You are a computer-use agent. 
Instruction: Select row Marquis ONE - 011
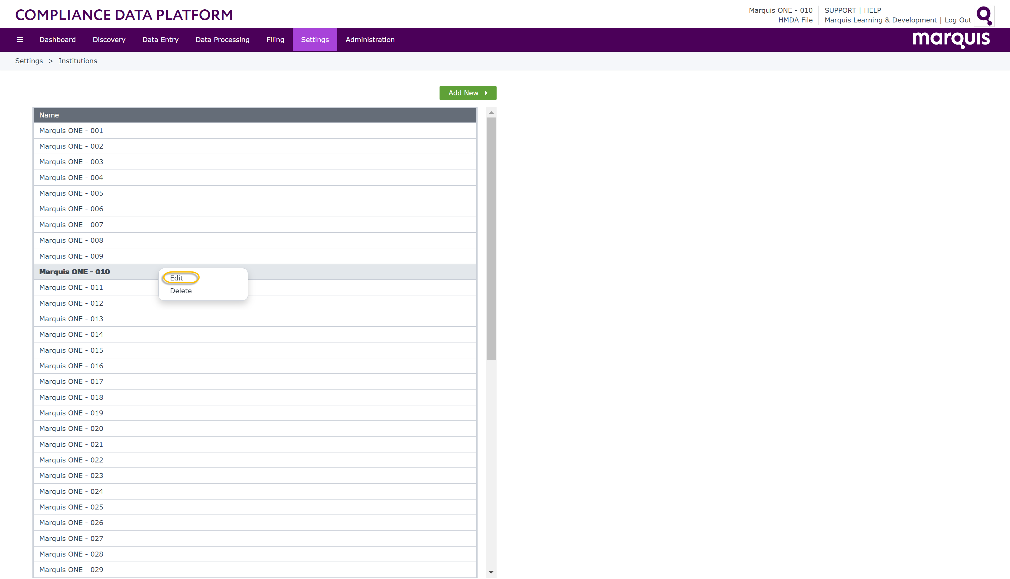pyautogui.click(x=255, y=288)
